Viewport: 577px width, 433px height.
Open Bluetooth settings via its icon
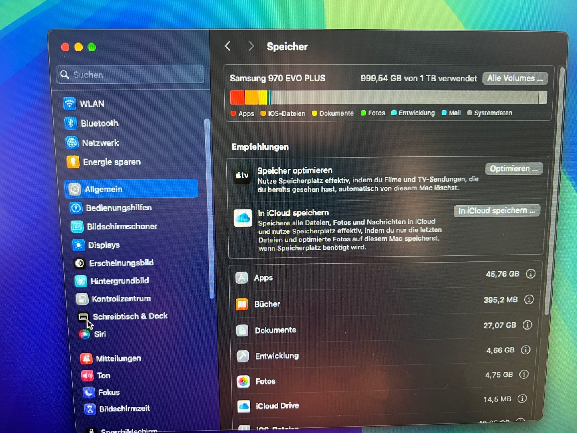point(71,123)
